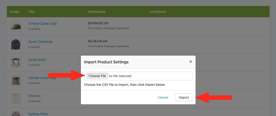Open the 5 Panel Camp Cap product

click(43, 24)
